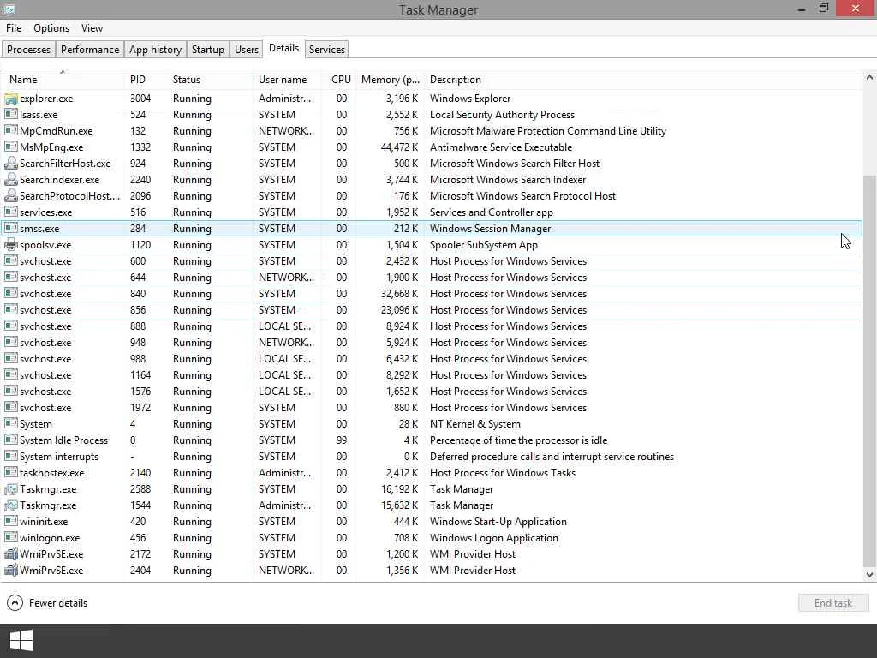Screen dimensions: 877x658
Task: Select the Details tab
Action: tap(284, 48)
